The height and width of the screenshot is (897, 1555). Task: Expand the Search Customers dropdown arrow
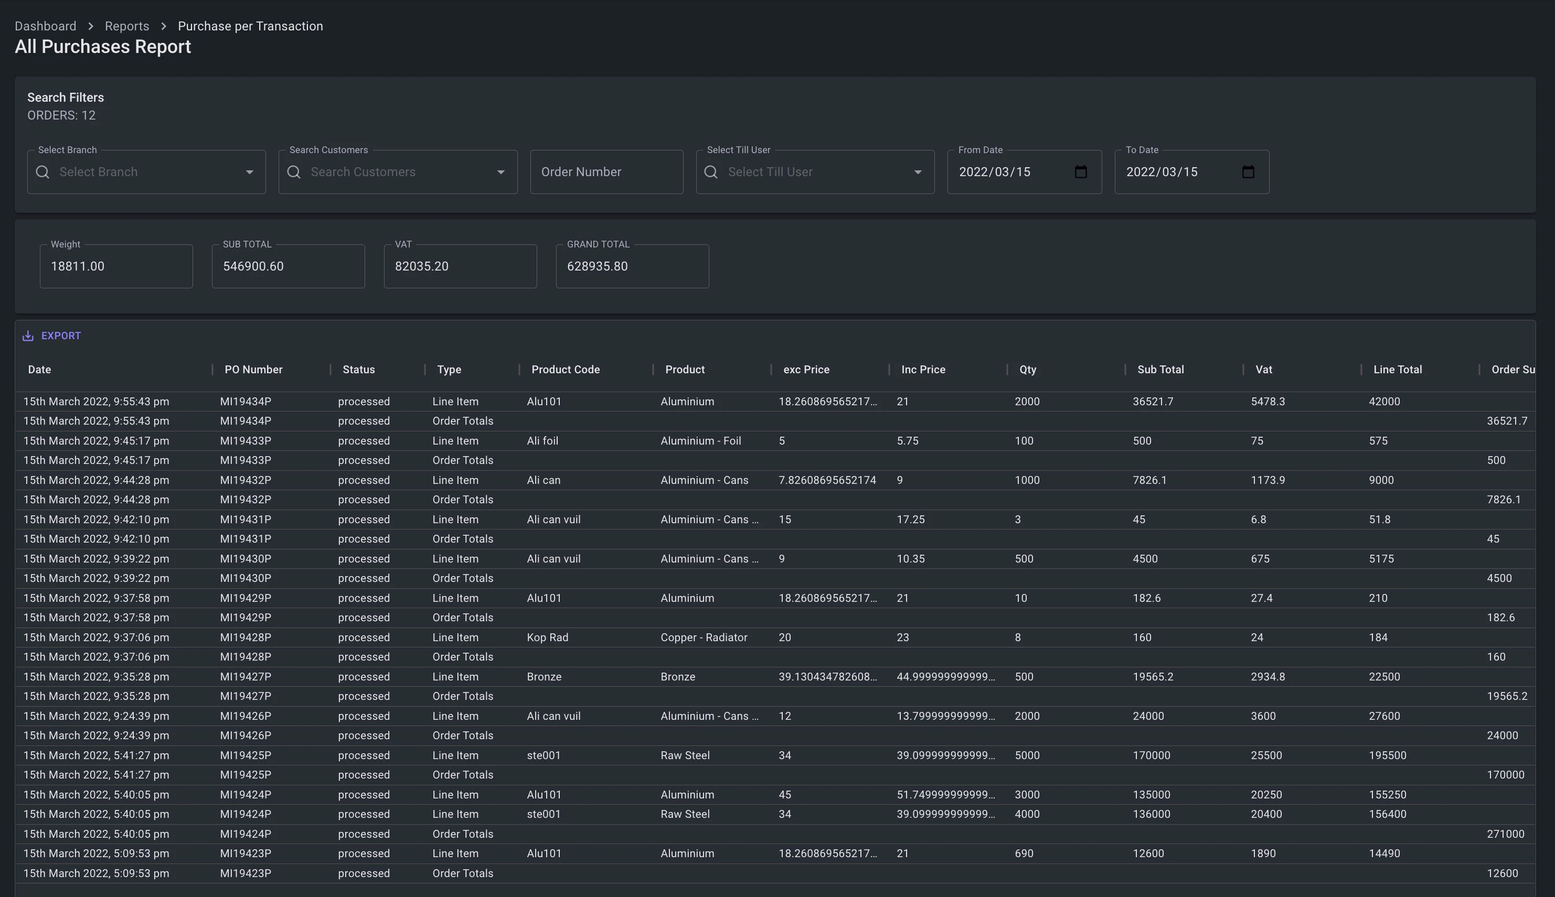click(500, 172)
